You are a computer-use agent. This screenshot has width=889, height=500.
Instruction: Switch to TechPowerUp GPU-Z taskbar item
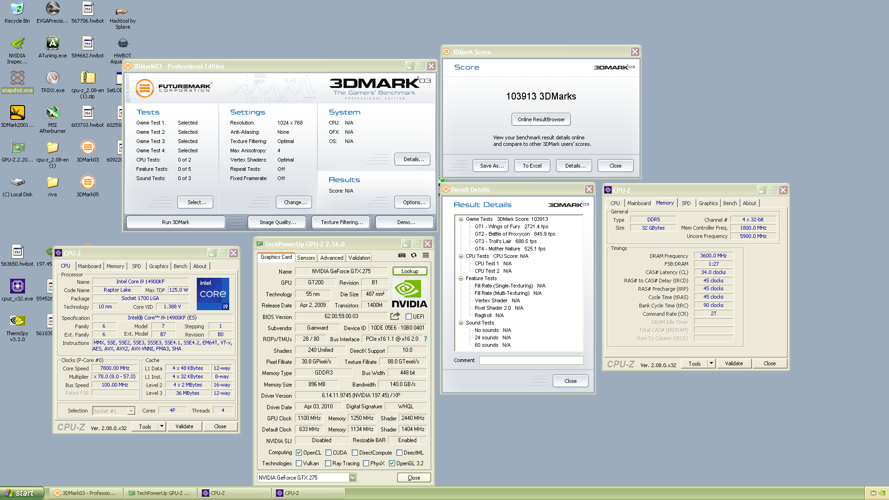click(x=160, y=493)
